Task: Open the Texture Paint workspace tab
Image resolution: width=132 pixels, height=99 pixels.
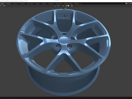Action: click(30, 4)
